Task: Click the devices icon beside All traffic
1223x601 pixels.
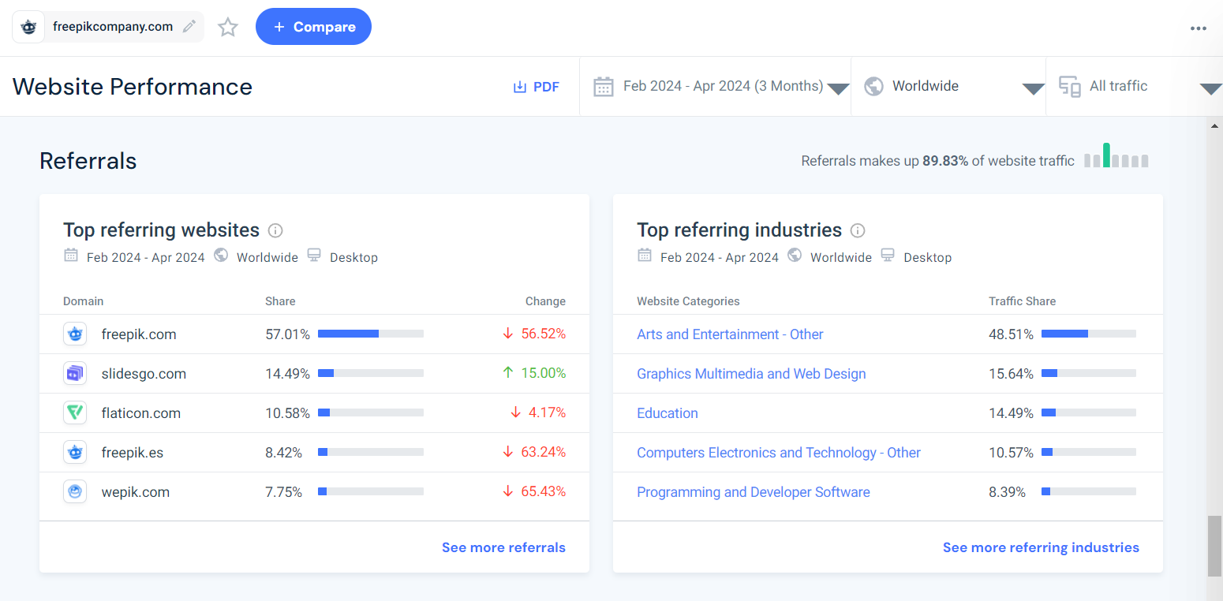Action: click(x=1070, y=87)
